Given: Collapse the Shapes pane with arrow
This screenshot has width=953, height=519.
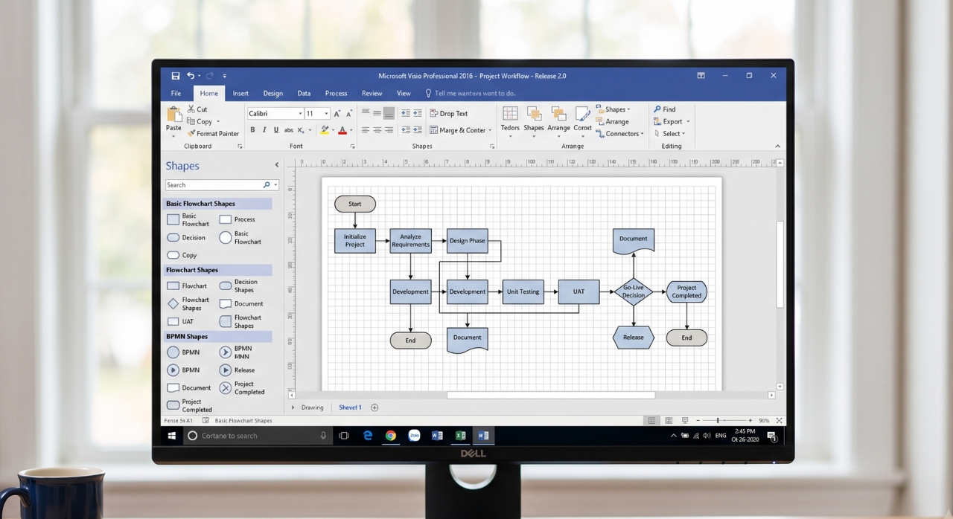Looking at the screenshot, I should tap(277, 165).
